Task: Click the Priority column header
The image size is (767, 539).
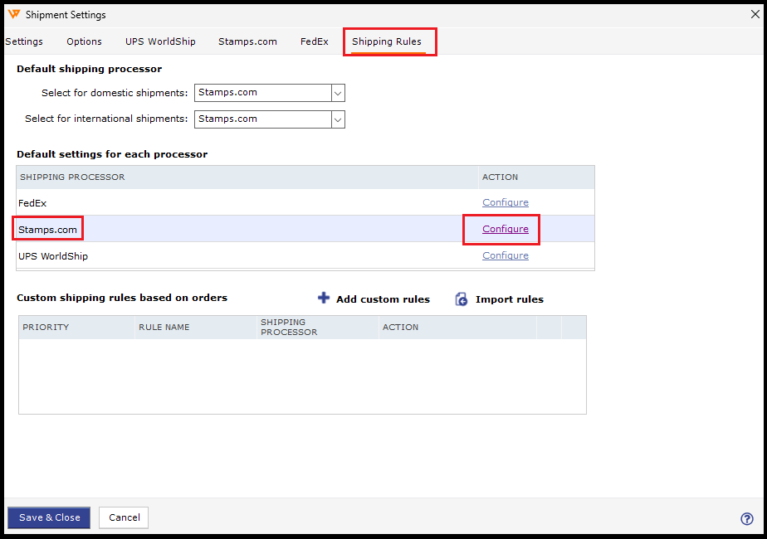Action: tap(46, 327)
